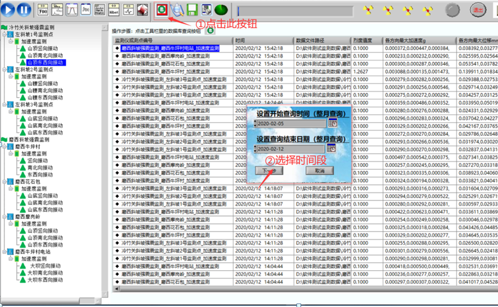This screenshot has width=498, height=307.
Task: Collapse the 左斜坡1号监测点 tree node
Action: pyautogui.click(x=5, y=35)
